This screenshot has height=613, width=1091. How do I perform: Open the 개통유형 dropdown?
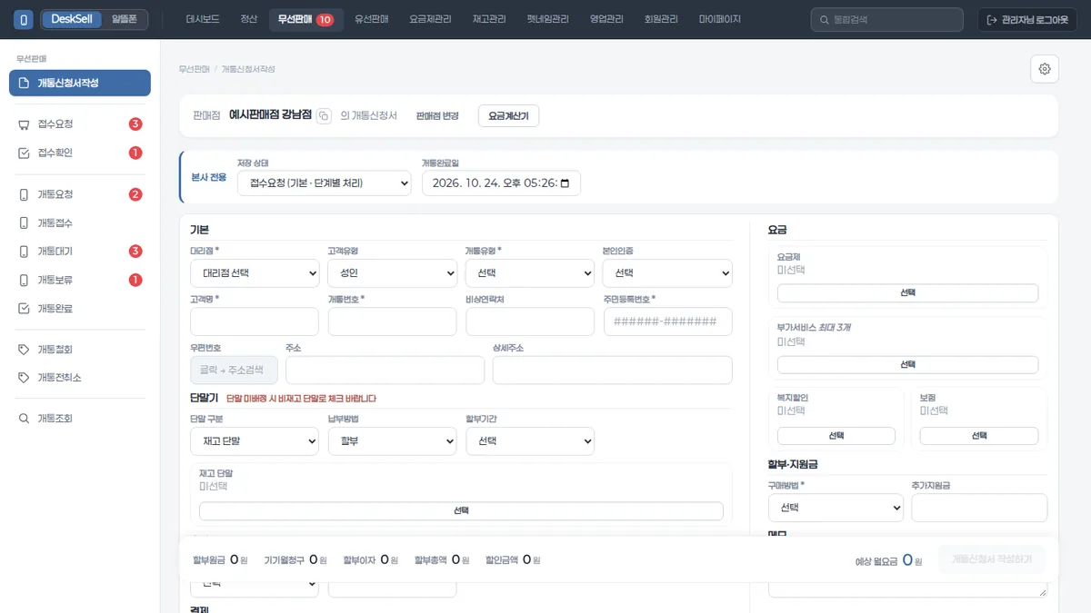click(530, 272)
